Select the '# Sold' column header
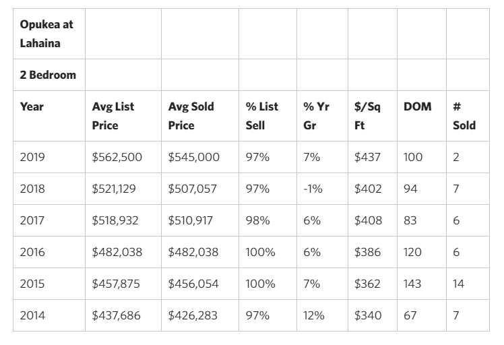This screenshot has width=504, height=345. [x=464, y=116]
